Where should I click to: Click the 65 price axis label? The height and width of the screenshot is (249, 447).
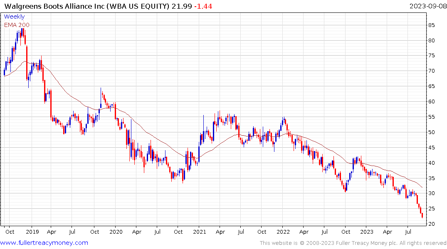431,86
